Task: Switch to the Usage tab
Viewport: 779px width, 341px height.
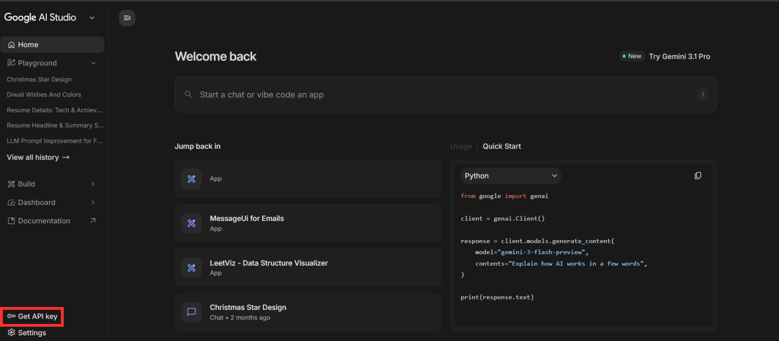Action: [461, 146]
